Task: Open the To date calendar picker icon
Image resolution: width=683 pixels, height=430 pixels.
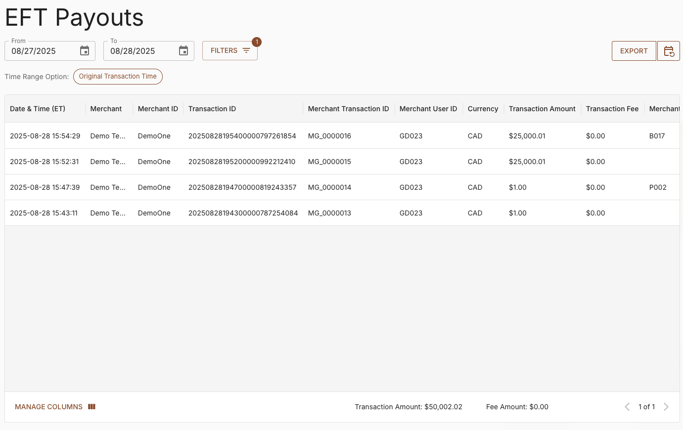Action: point(183,50)
